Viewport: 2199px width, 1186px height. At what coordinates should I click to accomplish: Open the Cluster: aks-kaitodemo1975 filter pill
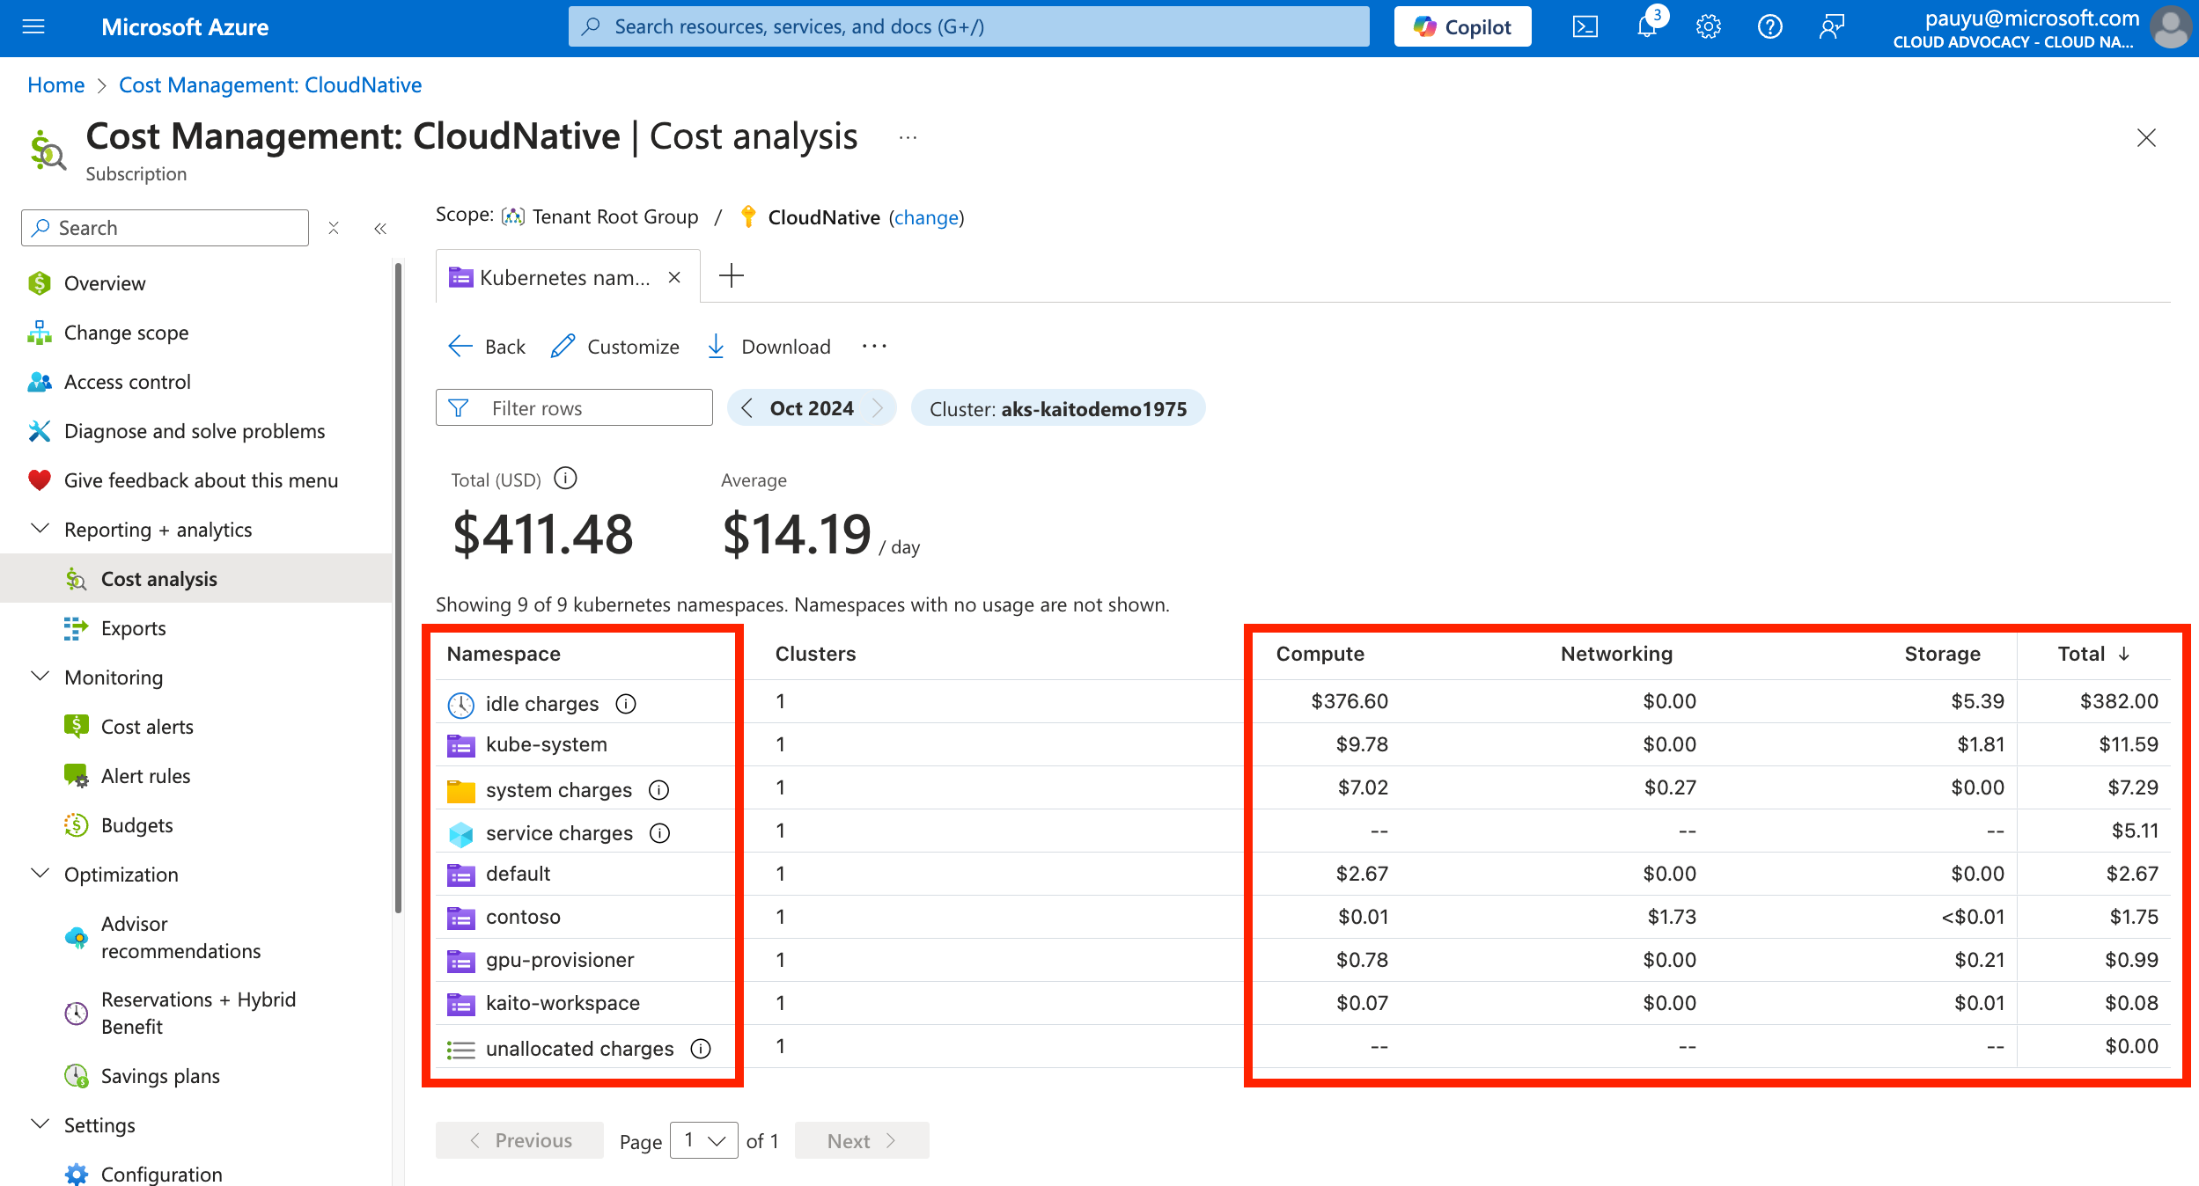pos(1057,408)
